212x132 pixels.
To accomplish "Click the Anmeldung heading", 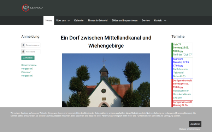I will [x=30, y=37].
